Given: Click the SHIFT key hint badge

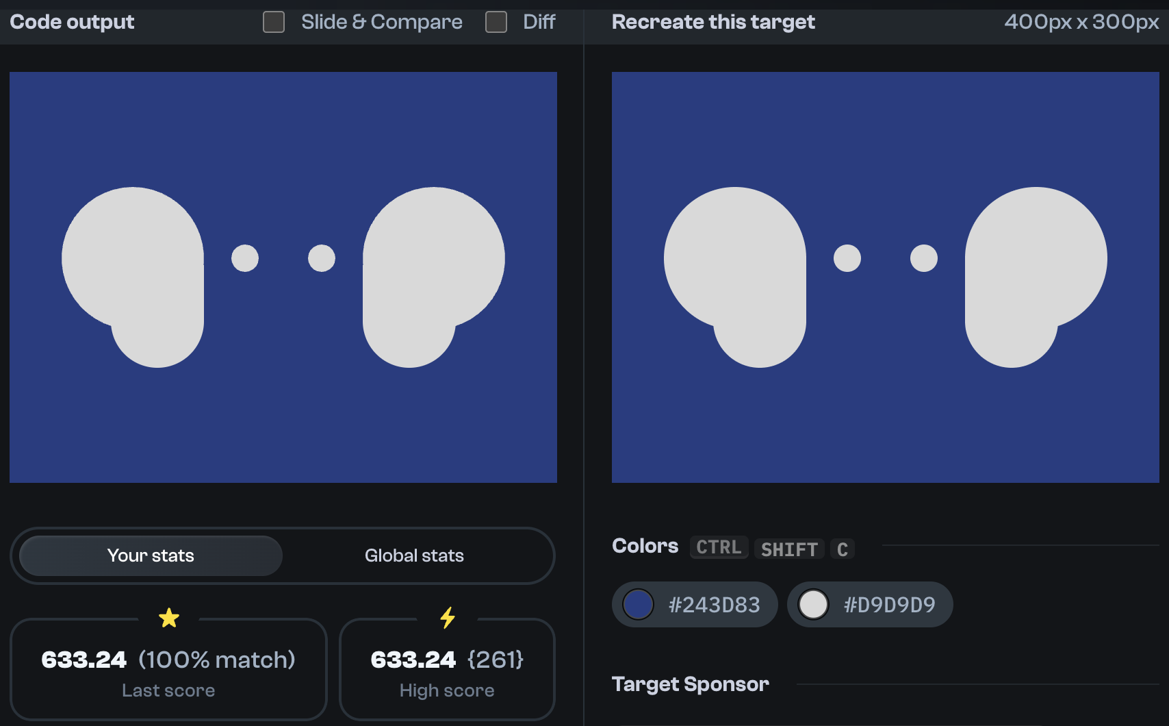Looking at the screenshot, I should coord(789,549).
